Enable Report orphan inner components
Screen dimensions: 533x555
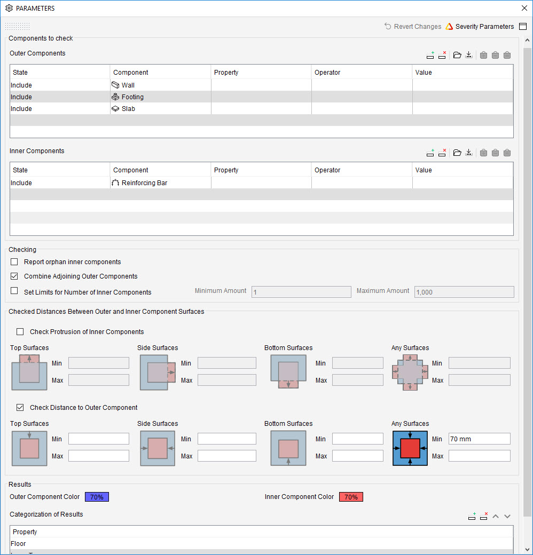(14, 262)
